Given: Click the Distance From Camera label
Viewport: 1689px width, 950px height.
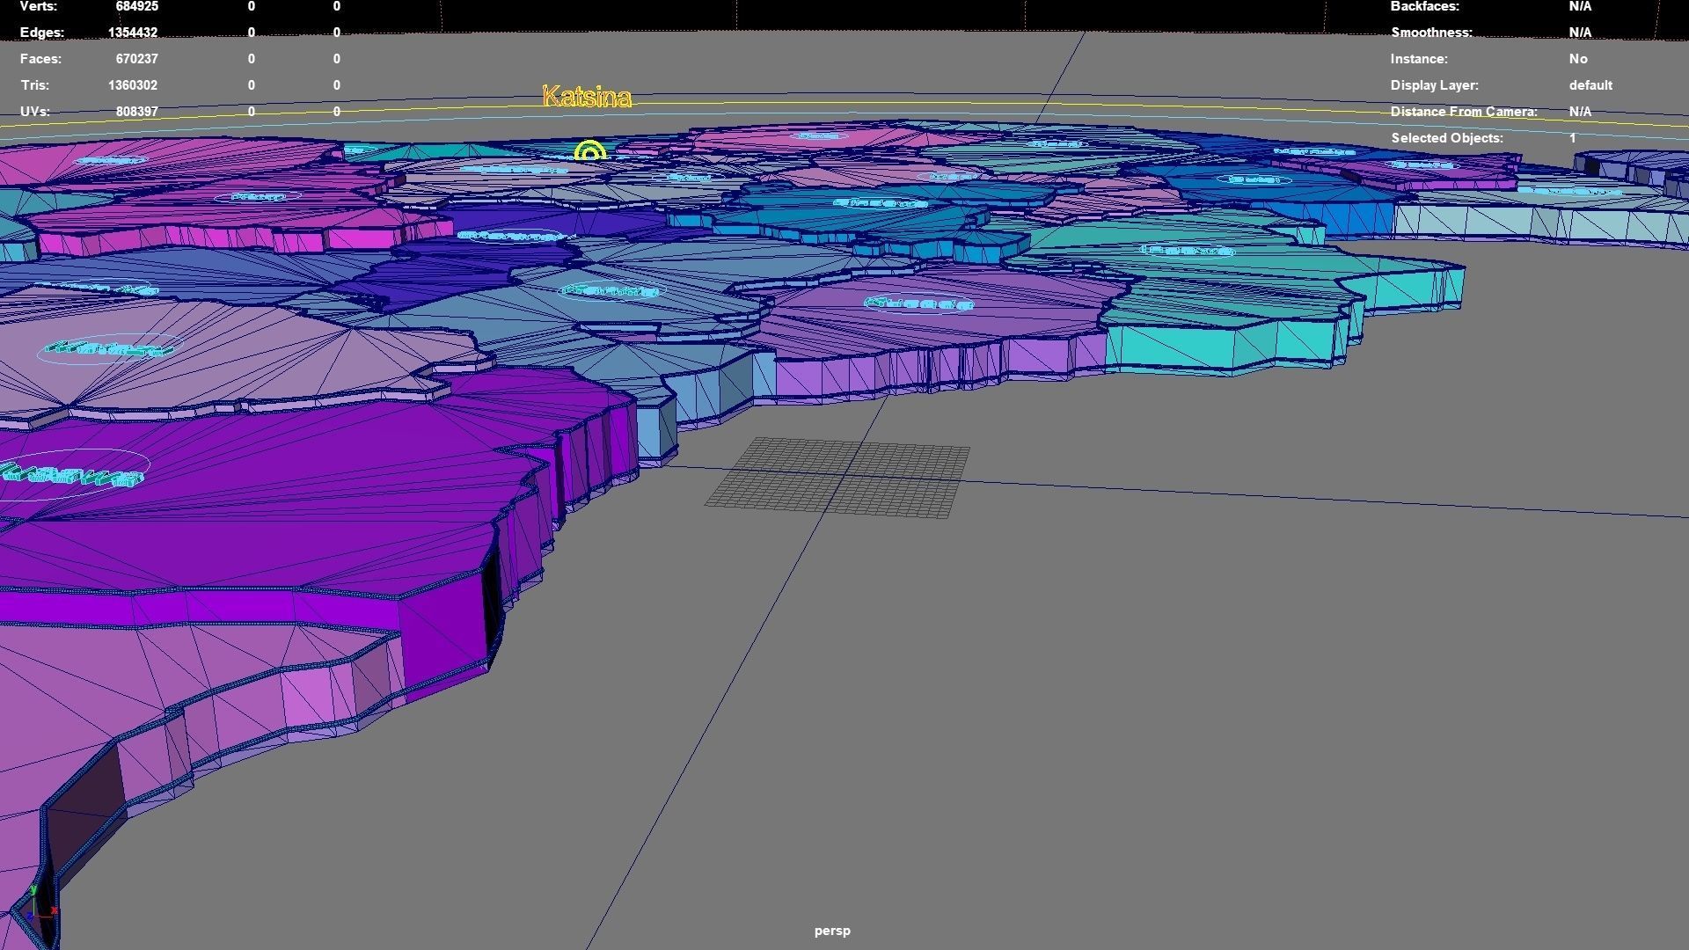Looking at the screenshot, I should (1464, 112).
